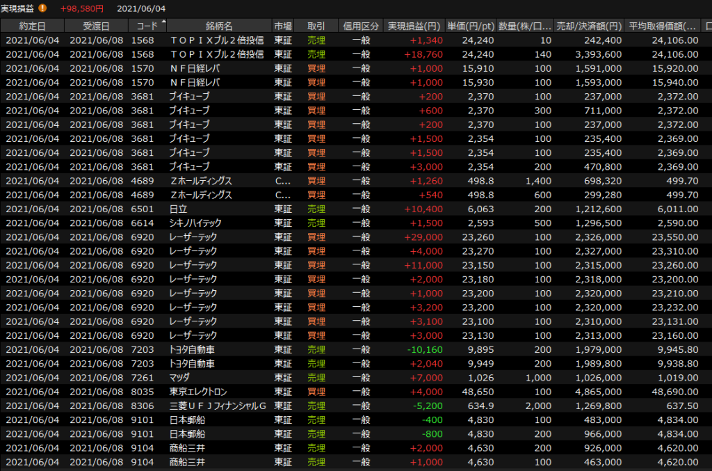Image resolution: width=712 pixels, height=471 pixels.
Task: Click the 取引 column header
Action: (x=316, y=26)
